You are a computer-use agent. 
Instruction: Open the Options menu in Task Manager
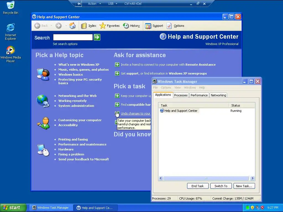pyautogui.click(x=166, y=88)
